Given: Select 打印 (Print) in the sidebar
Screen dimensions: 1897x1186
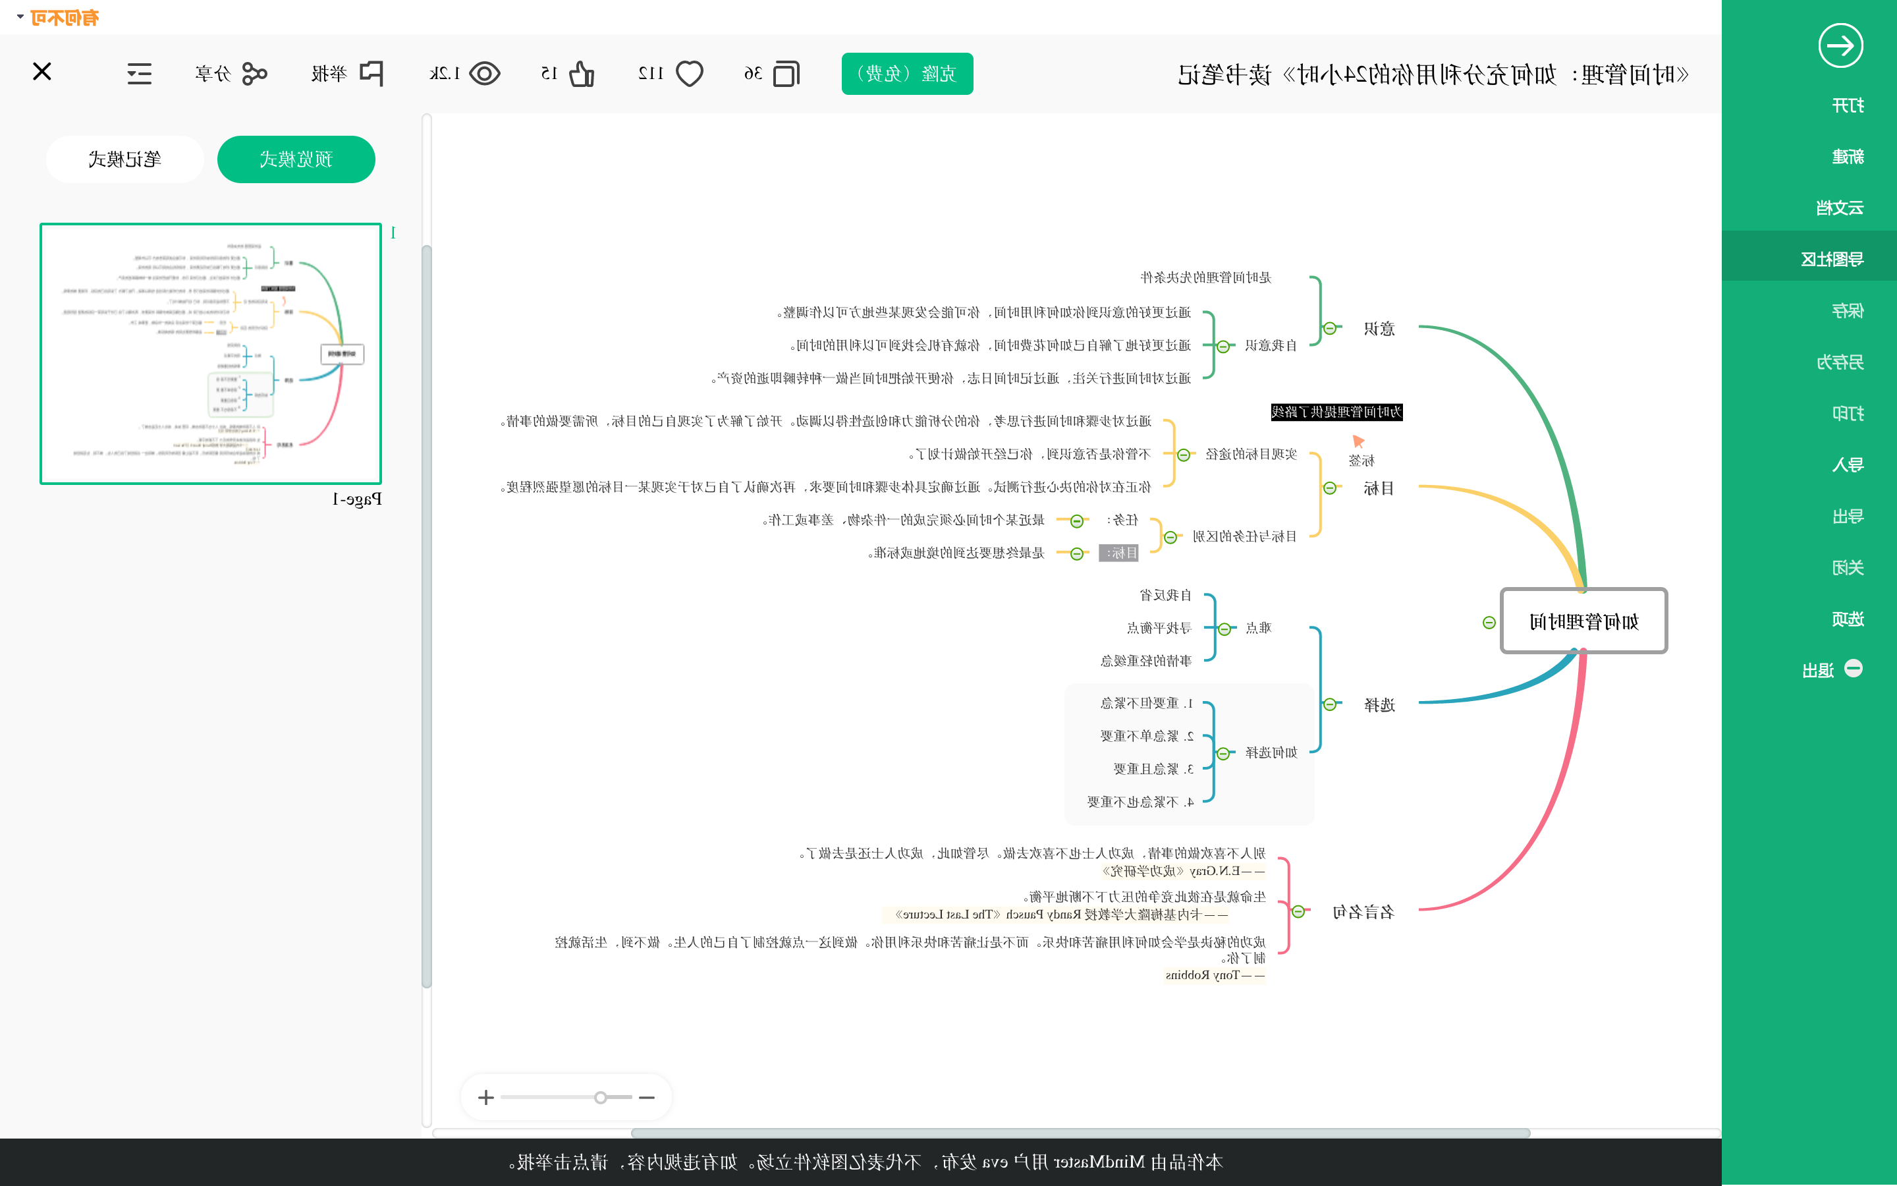Looking at the screenshot, I should (x=1848, y=413).
